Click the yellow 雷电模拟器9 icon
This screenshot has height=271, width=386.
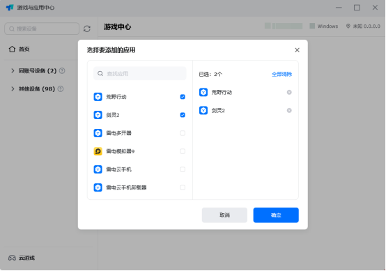coord(98,151)
